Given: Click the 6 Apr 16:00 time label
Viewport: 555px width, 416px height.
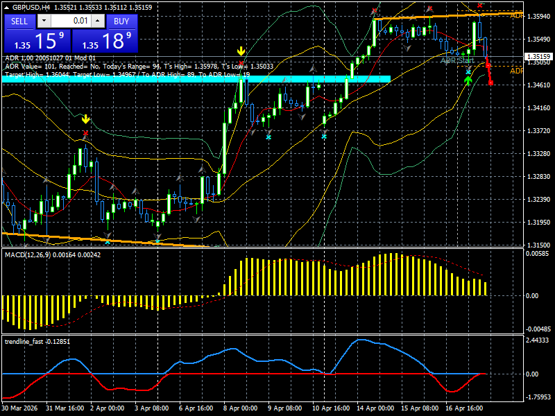Looking at the screenshot, I should tap(196, 408).
